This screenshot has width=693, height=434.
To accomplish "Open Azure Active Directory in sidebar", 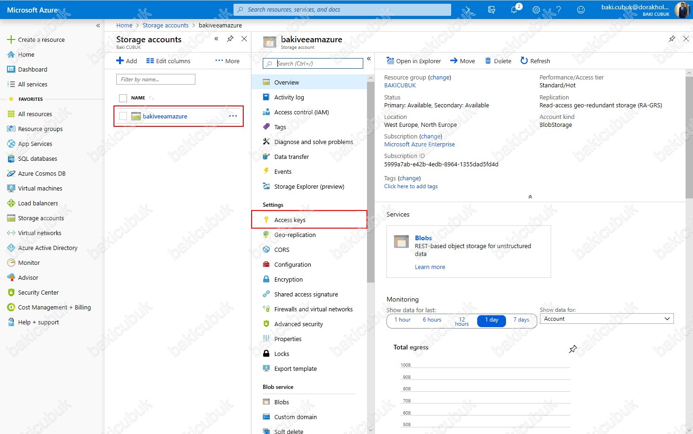I will pyautogui.click(x=42, y=248).
